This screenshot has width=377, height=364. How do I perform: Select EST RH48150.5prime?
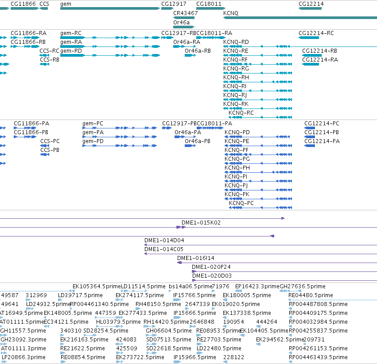point(137,309)
